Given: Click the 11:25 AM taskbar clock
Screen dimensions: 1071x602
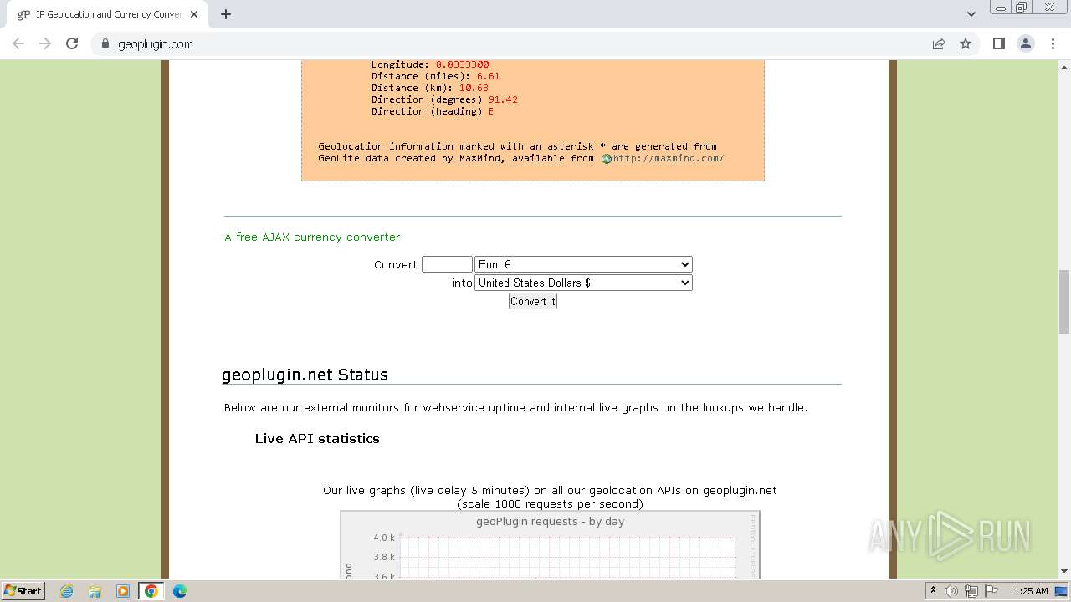Looking at the screenshot, I should click(1028, 591).
